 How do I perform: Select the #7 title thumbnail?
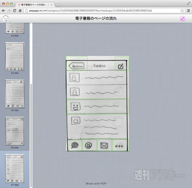coord(15,168)
